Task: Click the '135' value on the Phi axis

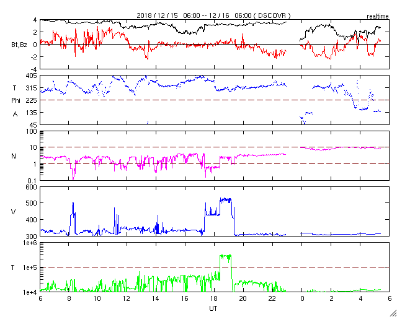Action: click(32, 113)
